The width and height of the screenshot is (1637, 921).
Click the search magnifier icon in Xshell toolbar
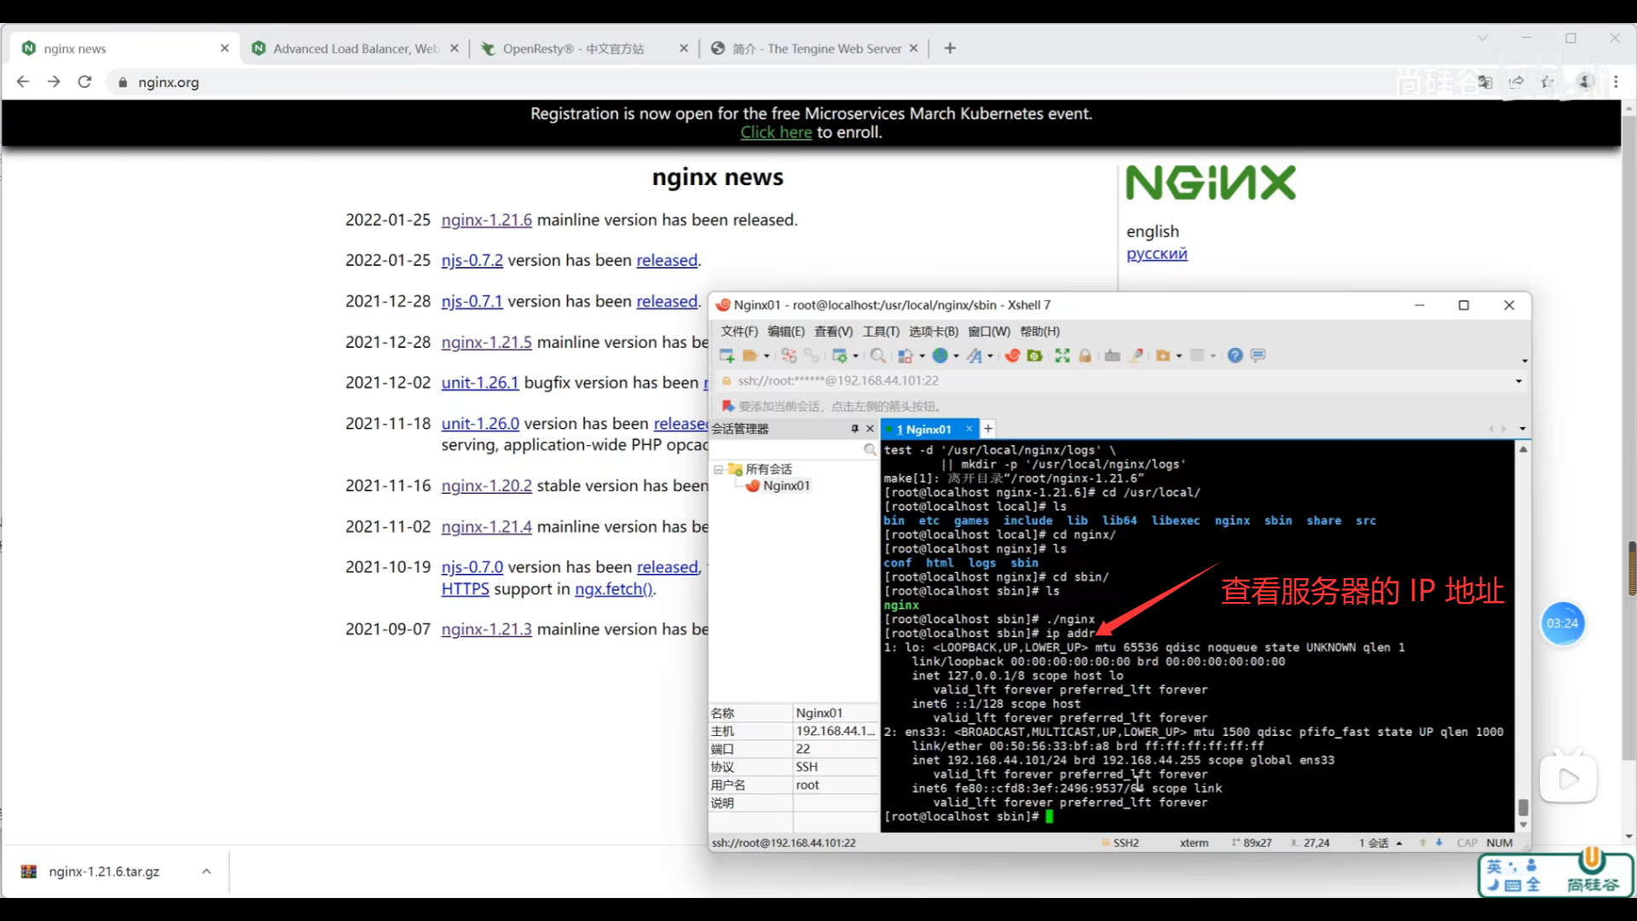pyautogui.click(x=877, y=356)
